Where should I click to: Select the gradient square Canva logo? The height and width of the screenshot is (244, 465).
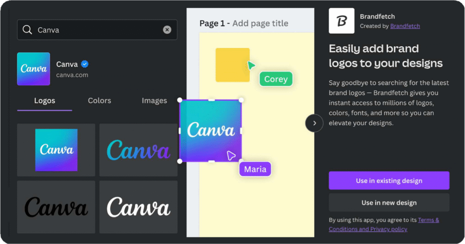coord(56,150)
